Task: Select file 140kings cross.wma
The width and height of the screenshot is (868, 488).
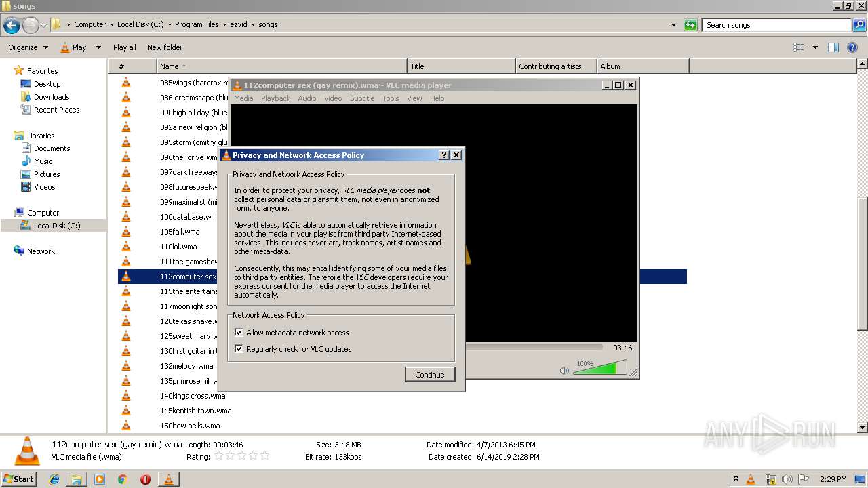Action: (x=193, y=396)
